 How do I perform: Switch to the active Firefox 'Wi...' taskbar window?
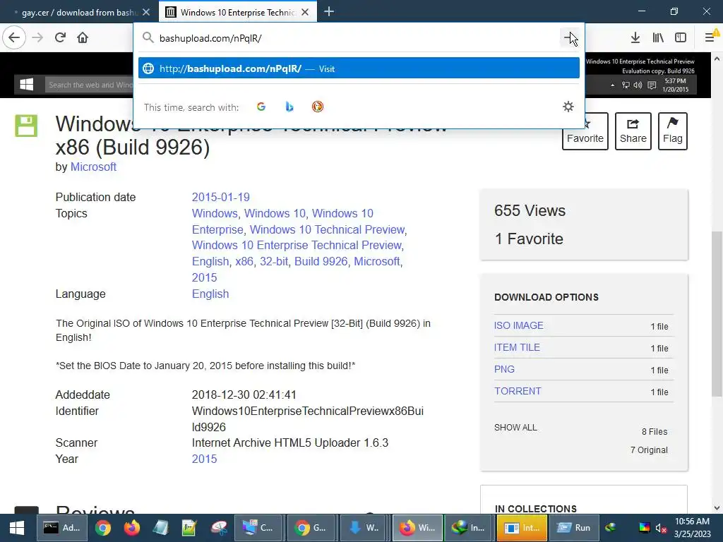click(417, 528)
